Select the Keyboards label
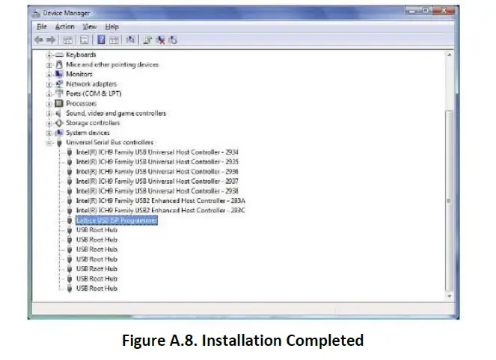The height and width of the screenshot is (360, 496). tap(81, 55)
